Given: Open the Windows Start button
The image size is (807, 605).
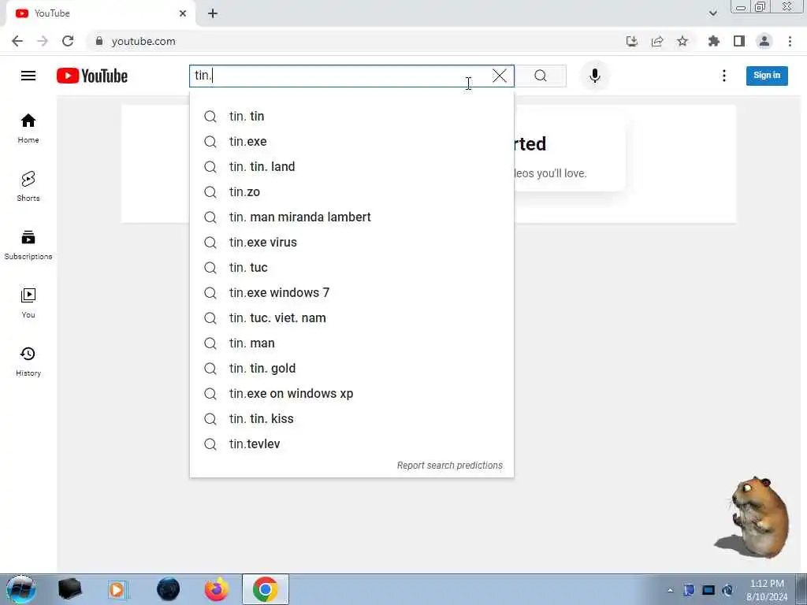Looking at the screenshot, I should pyautogui.click(x=20, y=589).
